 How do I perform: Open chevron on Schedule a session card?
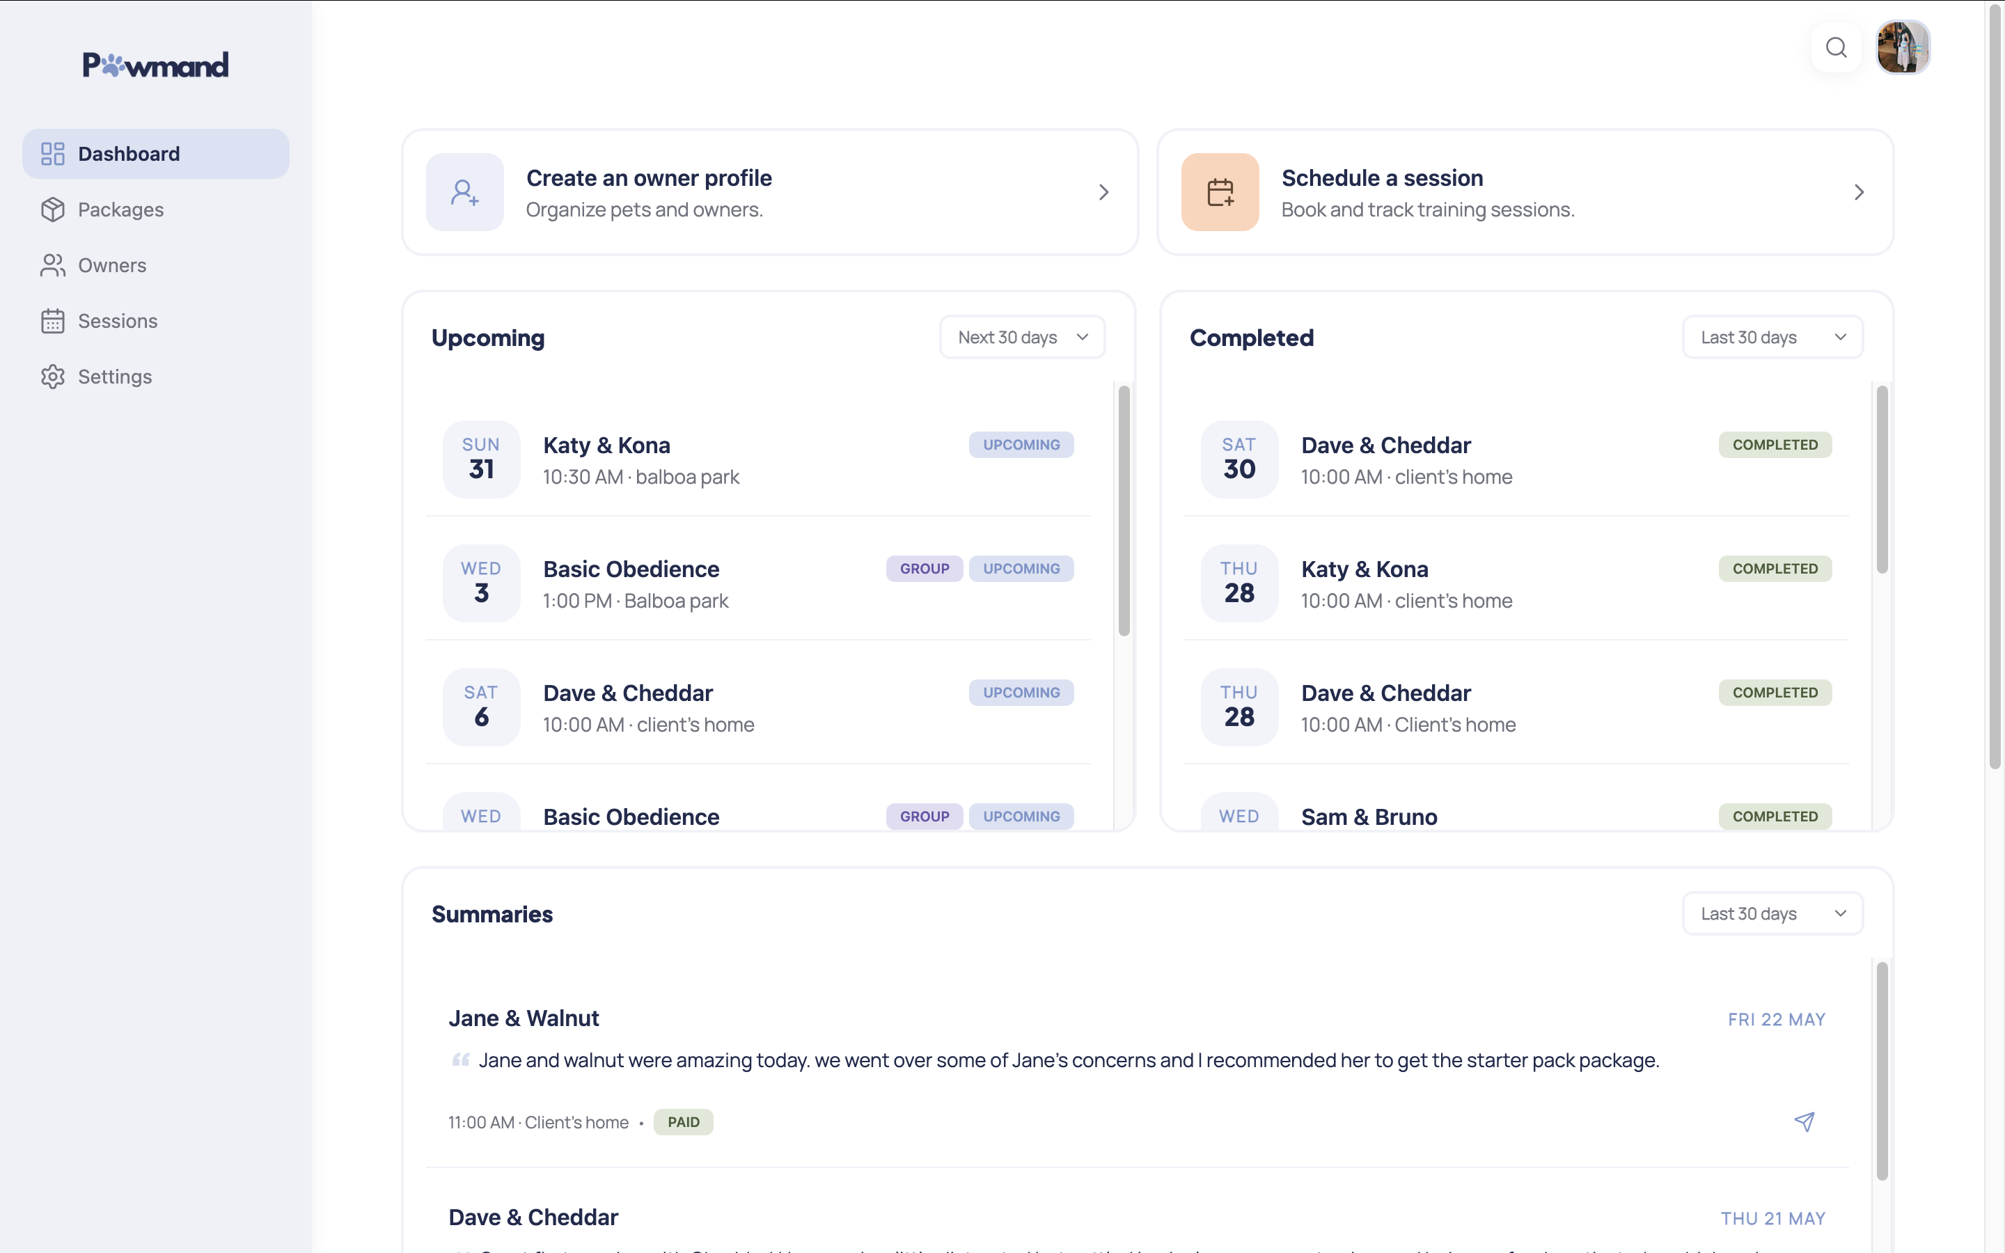click(x=1858, y=192)
